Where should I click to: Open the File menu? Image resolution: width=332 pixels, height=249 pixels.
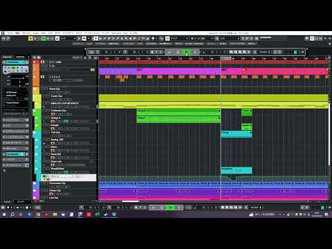pos(10,33)
